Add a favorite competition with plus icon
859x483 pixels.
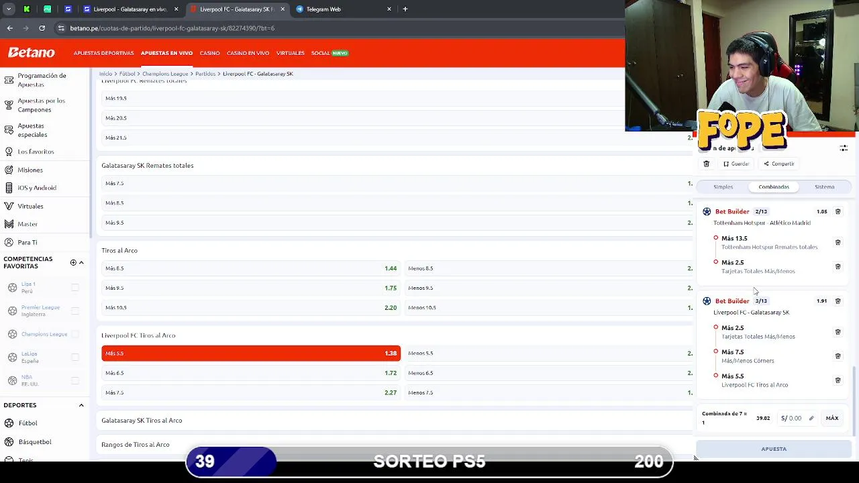(73, 262)
